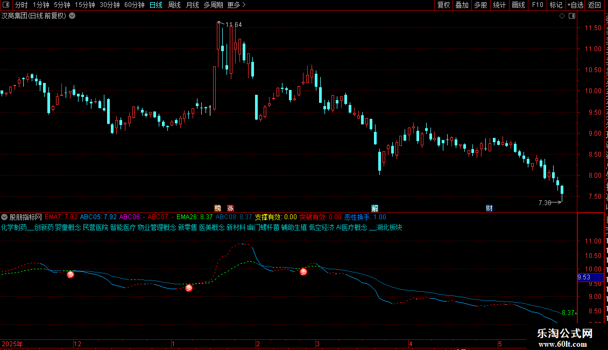Open the 画线 drawing tools
Viewport: 608px width, 350px height.
click(518, 5)
